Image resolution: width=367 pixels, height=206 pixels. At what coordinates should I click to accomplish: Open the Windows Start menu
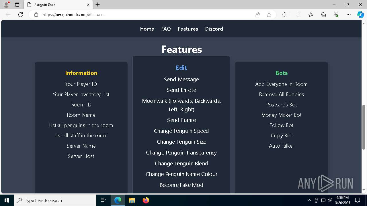click(x=7, y=200)
